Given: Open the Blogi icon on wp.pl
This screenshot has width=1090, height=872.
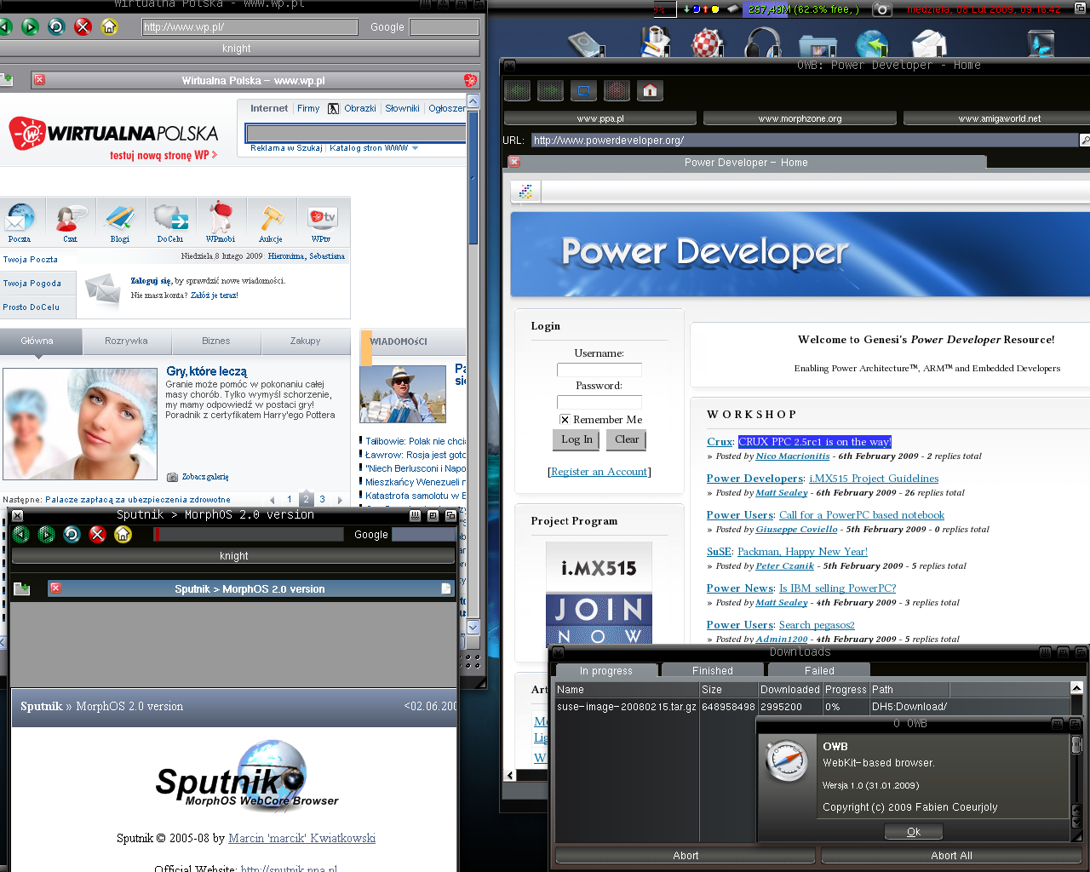Looking at the screenshot, I should (120, 222).
